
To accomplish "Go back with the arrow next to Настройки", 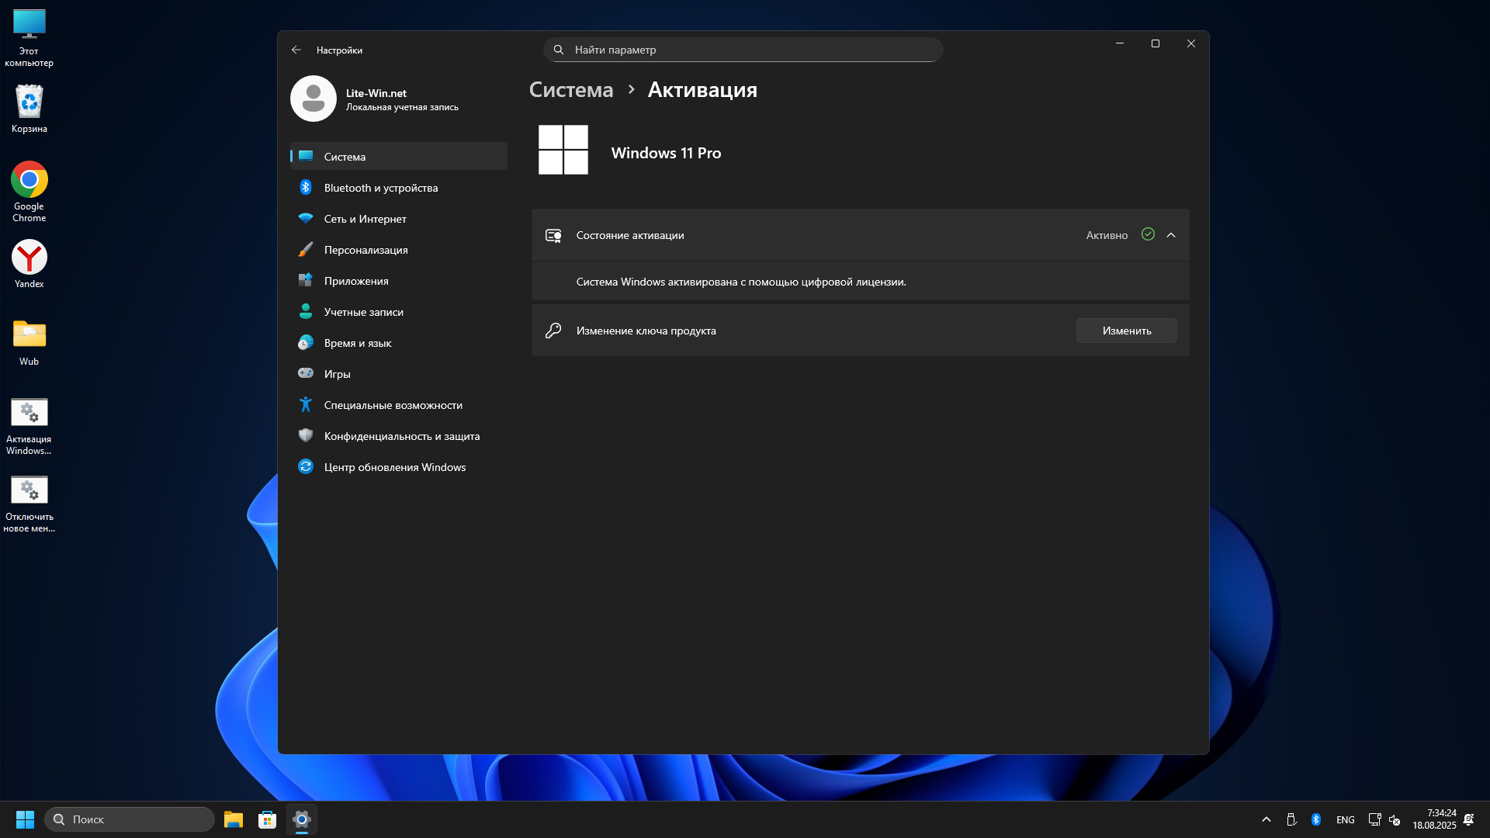I will [296, 50].
